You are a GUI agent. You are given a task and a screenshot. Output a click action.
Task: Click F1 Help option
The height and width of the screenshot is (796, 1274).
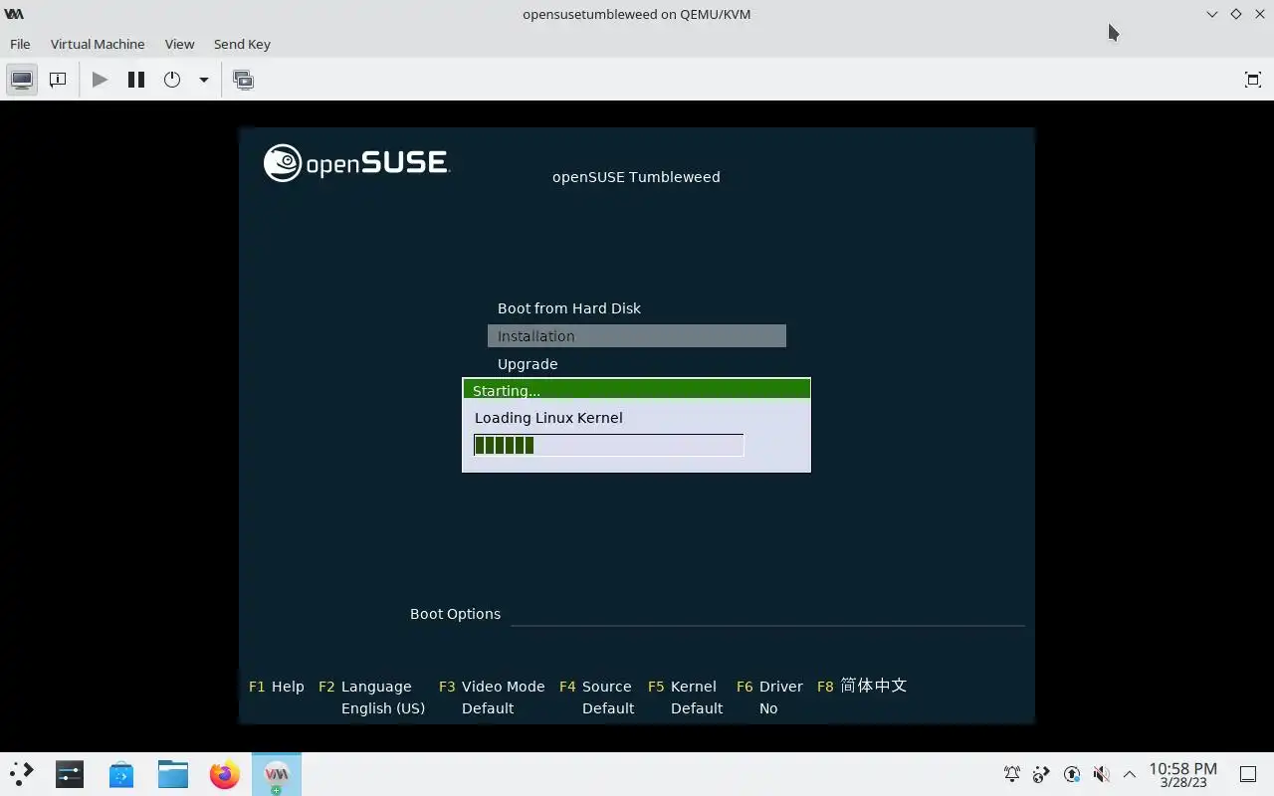coord(277,687)
